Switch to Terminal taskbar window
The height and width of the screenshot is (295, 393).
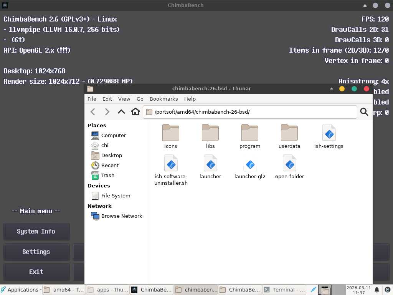click(x=284, y=290)
